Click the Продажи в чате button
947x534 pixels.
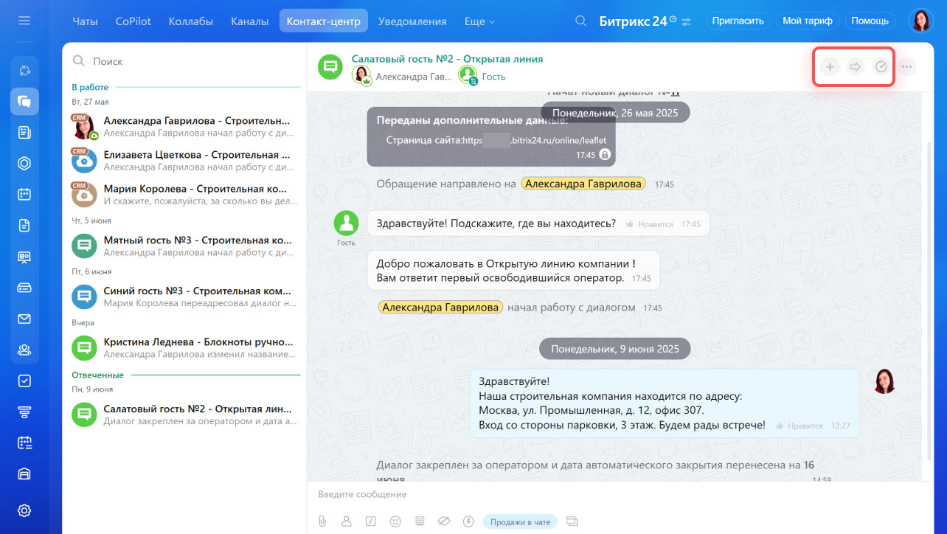(521, 522)
